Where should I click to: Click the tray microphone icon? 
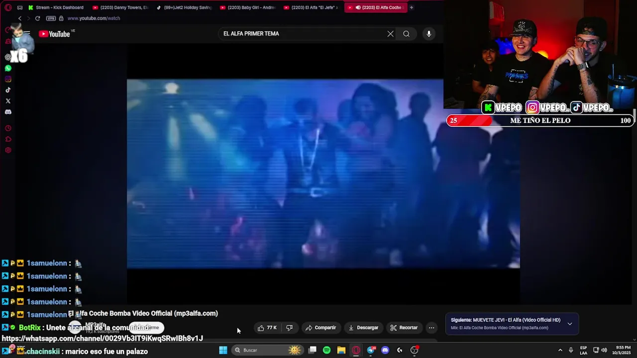(571, 350)
